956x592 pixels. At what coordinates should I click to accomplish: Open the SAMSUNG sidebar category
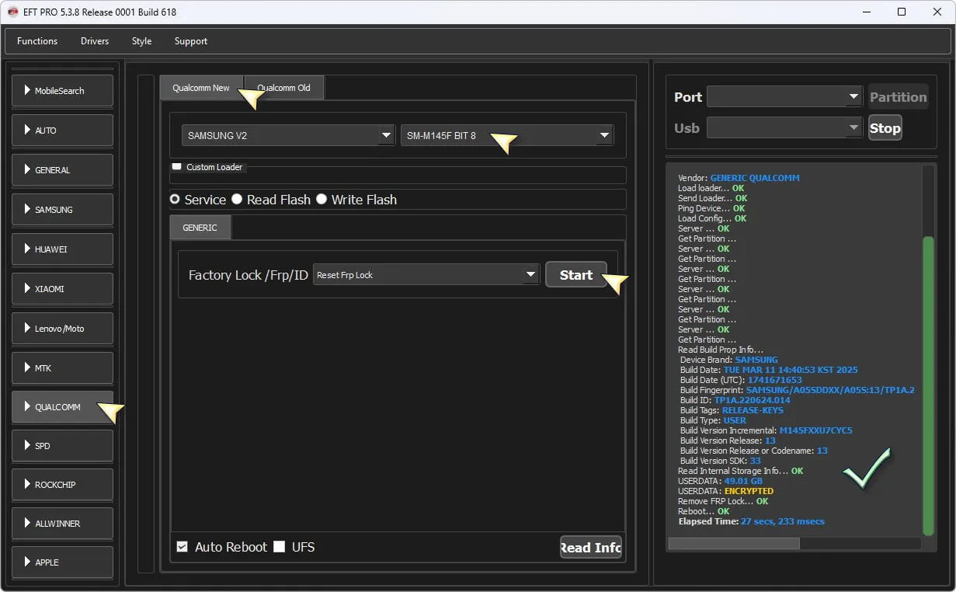[x=62, y=210]
